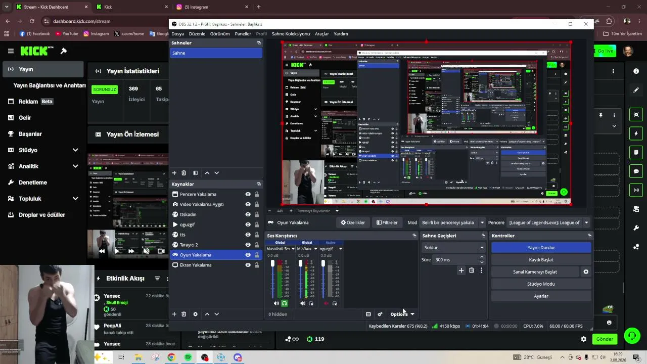Undock the Ses Karıştırıcı panel
Image resolution: width=647 pixels, height=364 pixels.
point(414,236)
